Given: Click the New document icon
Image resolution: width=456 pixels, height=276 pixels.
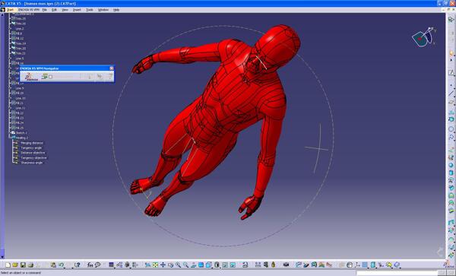Looking at the screenshot, I should point(8,265).
